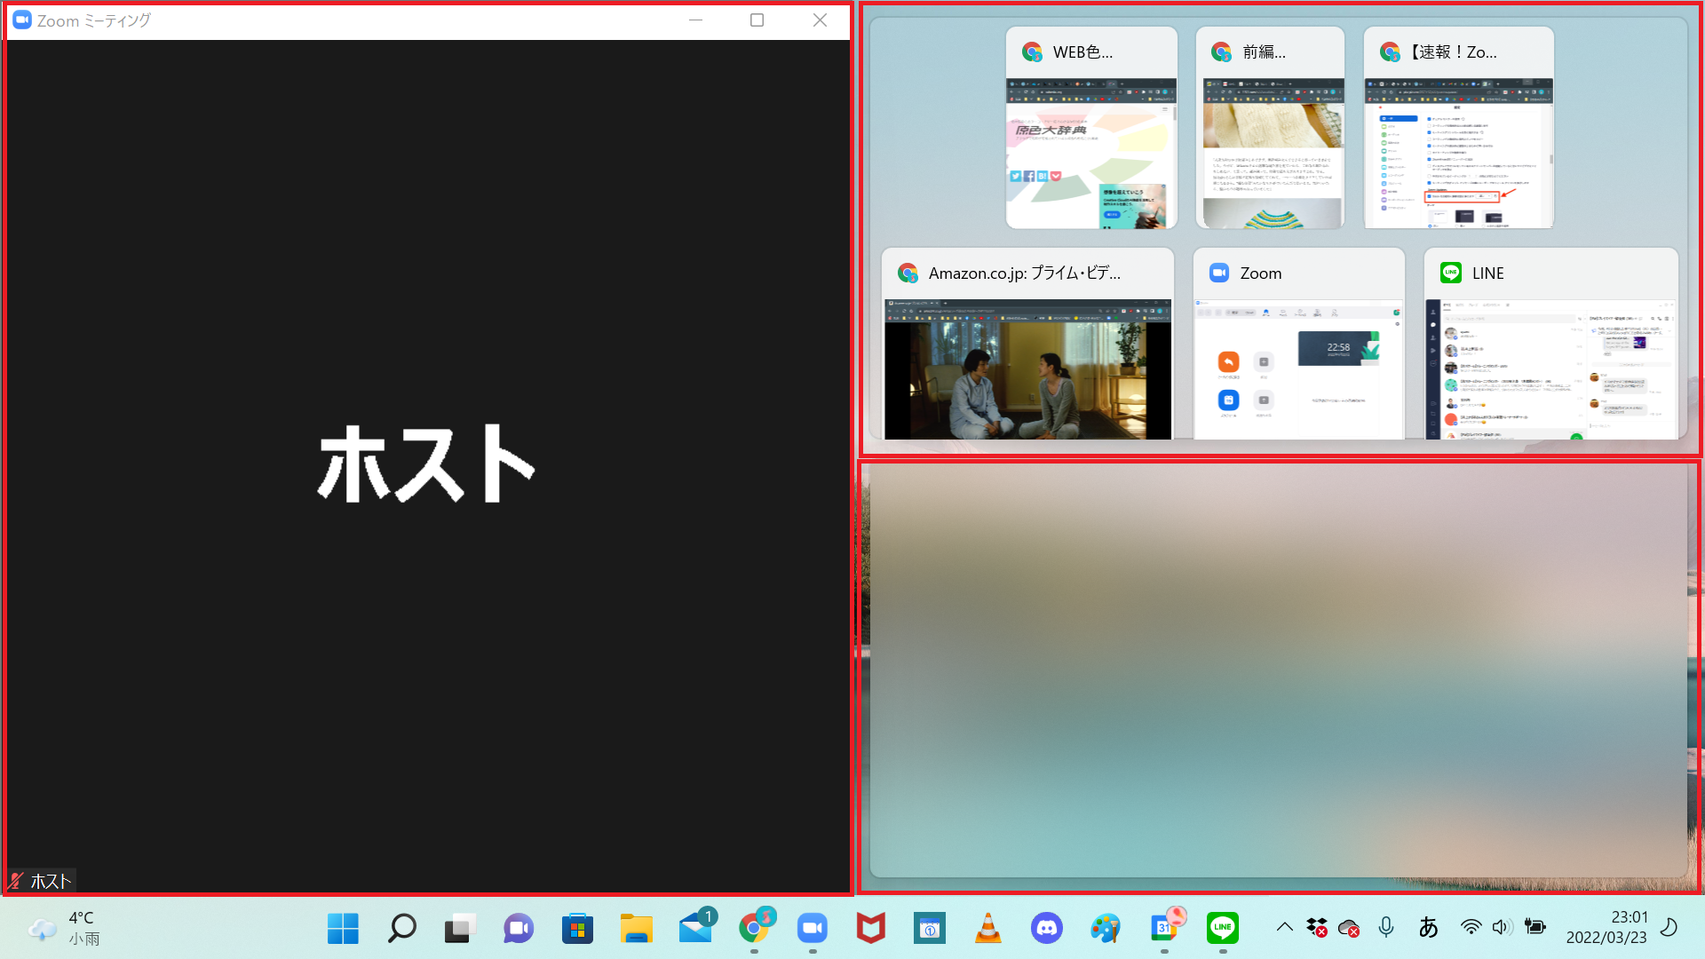Open clock and date notification panel
Viewport: 1705px width, 959px height.
coord(1606,927)
